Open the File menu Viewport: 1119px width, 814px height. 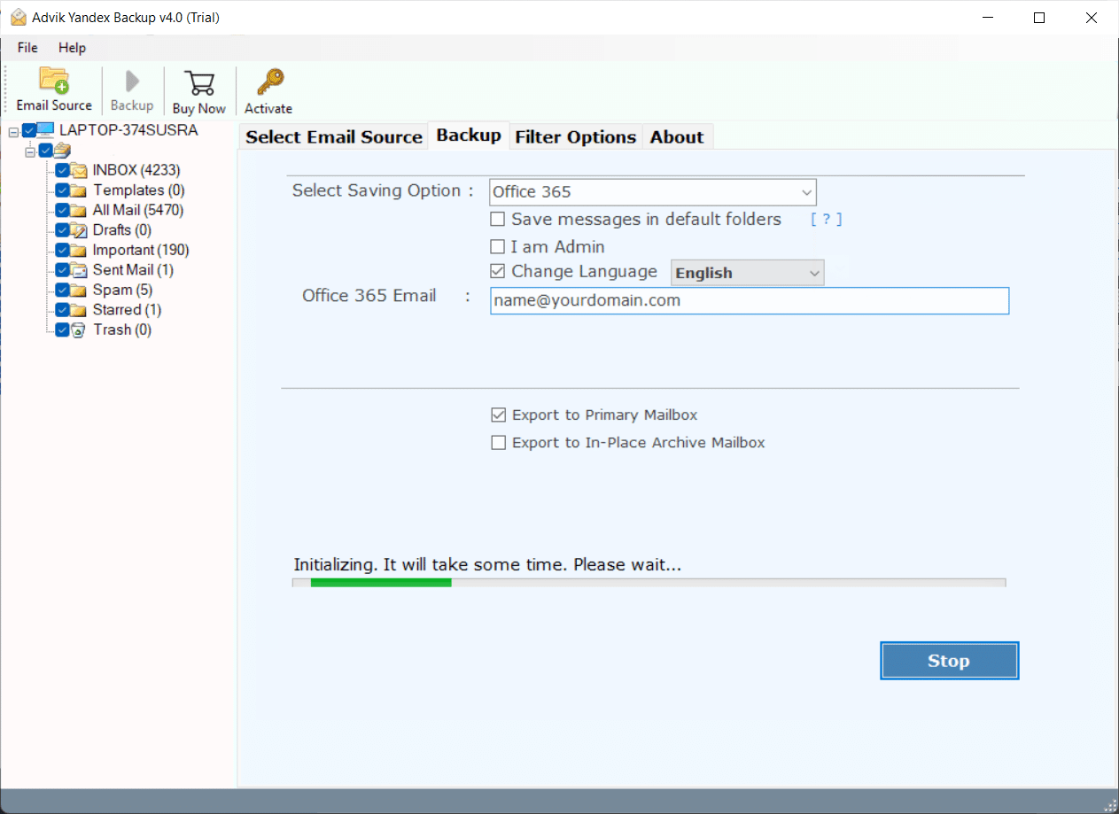(27, 48)
